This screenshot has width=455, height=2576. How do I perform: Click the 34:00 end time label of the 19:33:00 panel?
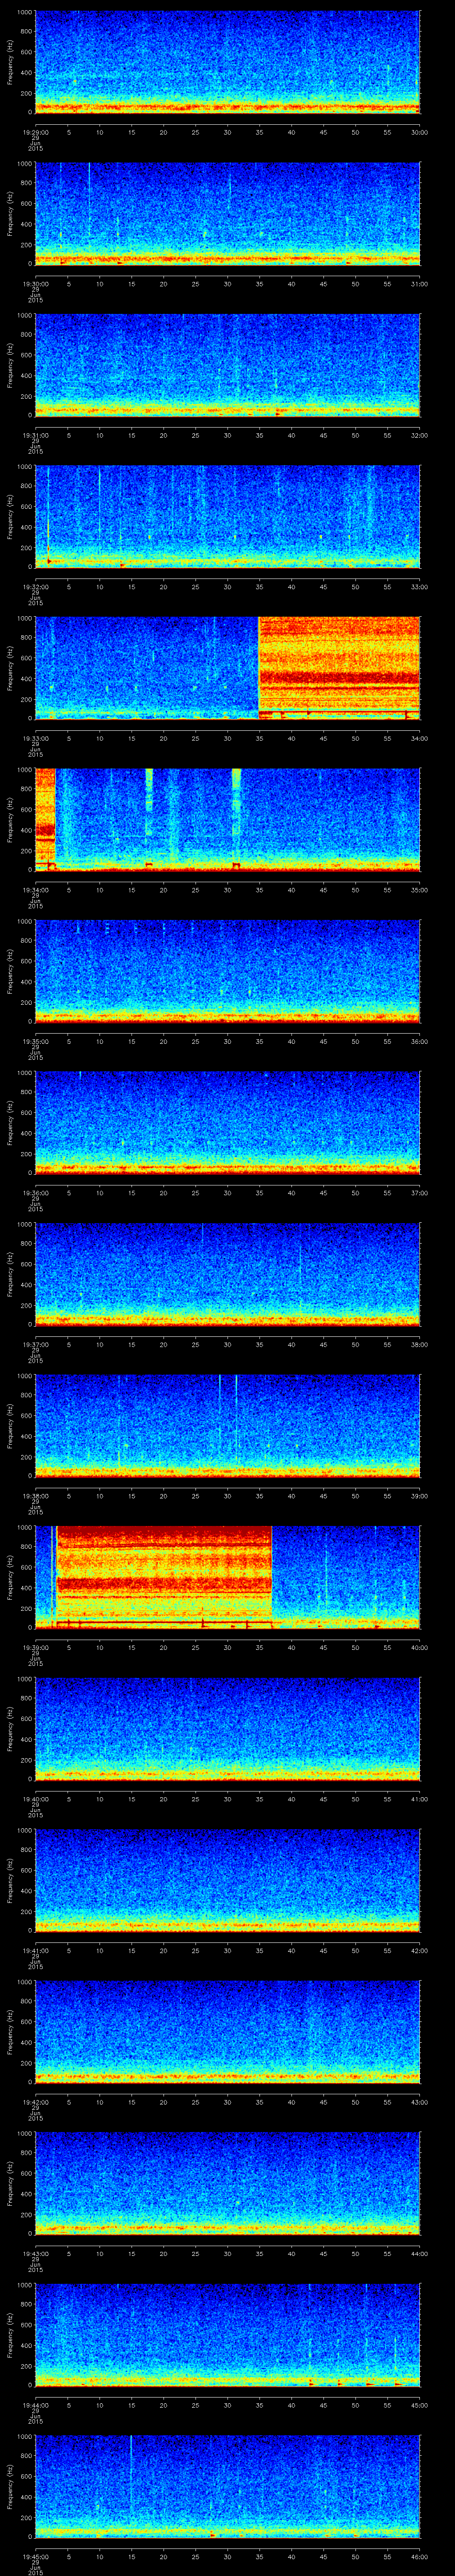(x=419, y=738)
